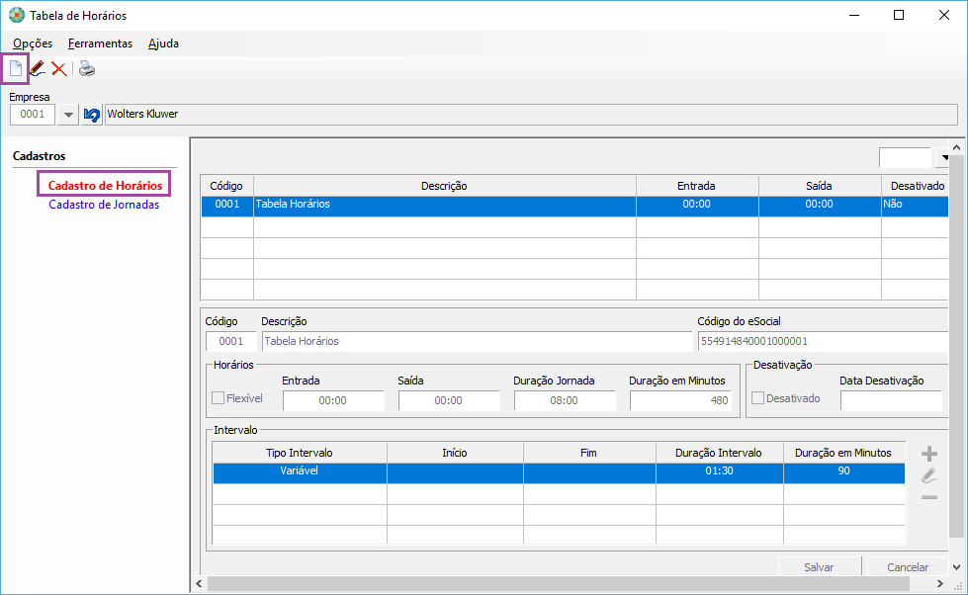Click horizontal scrollbar right arrow

click(939, 583)
